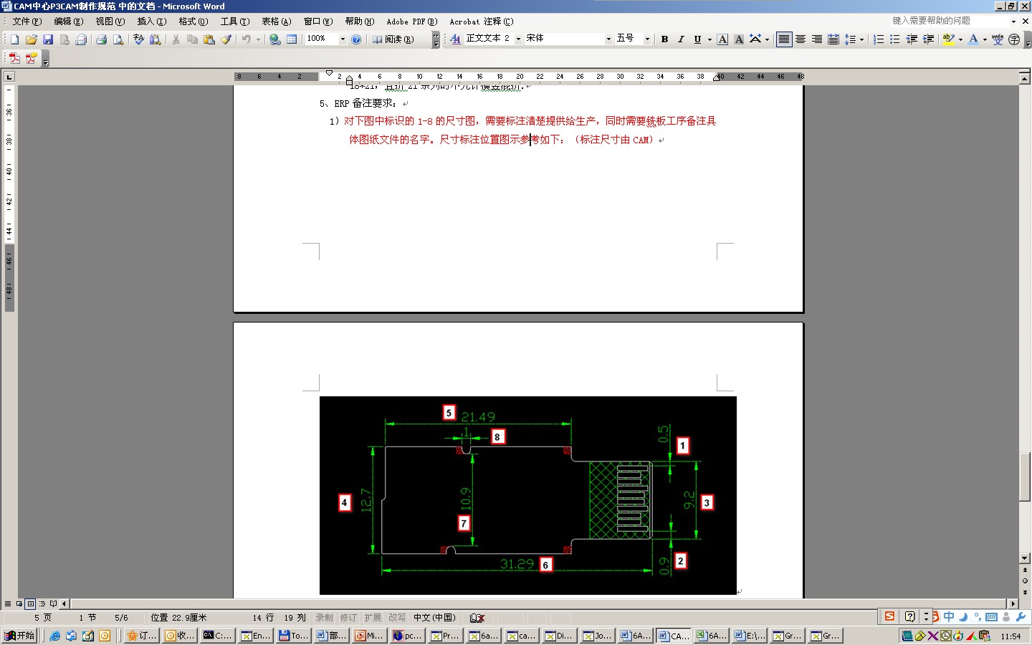
Task: Apply character shading
Action: coord(739,39)
